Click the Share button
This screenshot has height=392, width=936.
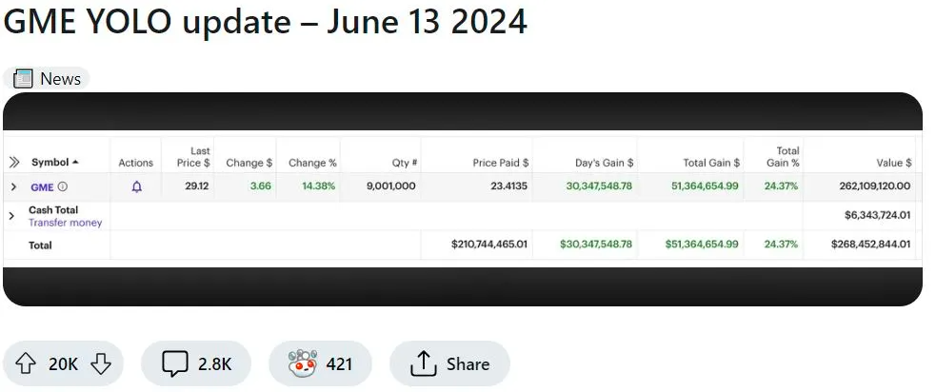pos(449,363)
